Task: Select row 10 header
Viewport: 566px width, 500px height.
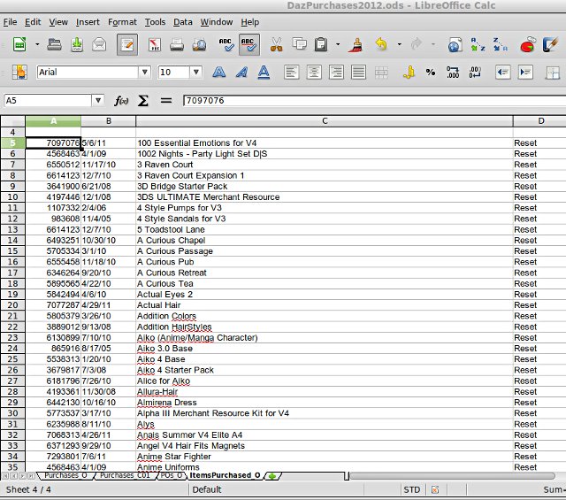Action: tap(12, 197)
